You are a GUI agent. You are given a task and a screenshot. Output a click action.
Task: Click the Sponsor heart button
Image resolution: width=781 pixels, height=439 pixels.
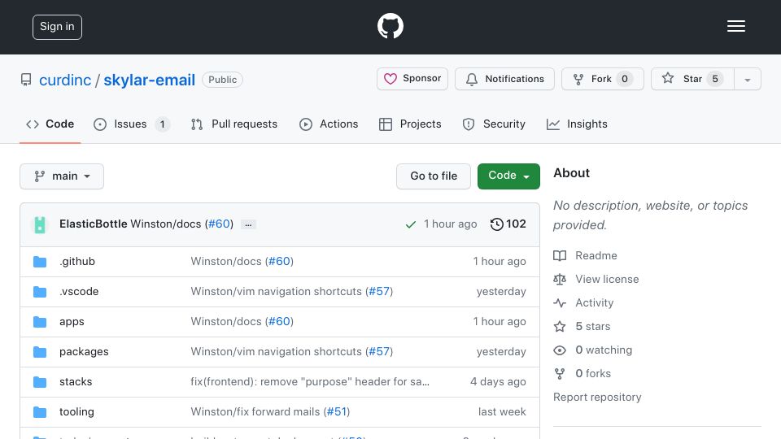(x=412, y=79)
